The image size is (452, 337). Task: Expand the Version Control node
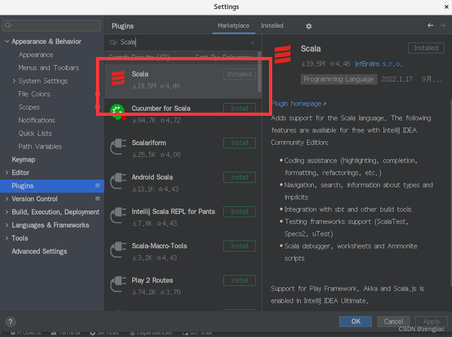pyautogui.click(x=7, y=199)
